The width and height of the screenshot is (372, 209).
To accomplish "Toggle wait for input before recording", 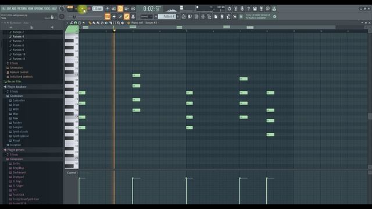I will tap(114, 9).
